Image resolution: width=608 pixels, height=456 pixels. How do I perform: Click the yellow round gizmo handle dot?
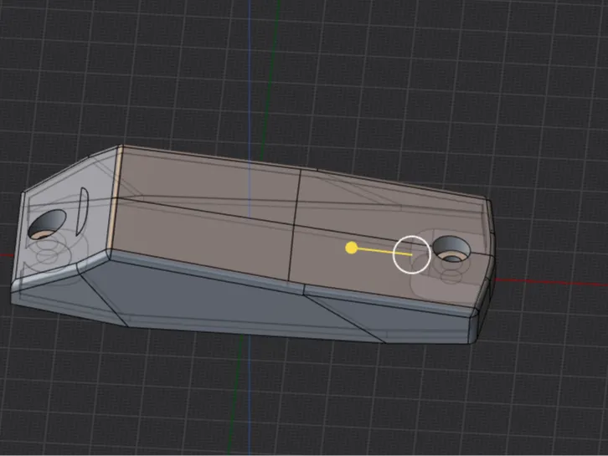351,248
